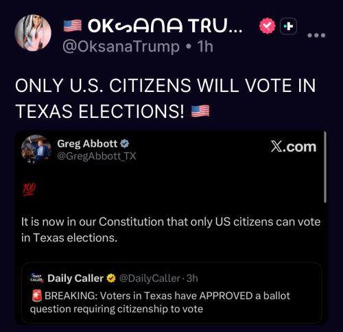Click the X.com source label
Screen dimensions: 343x332
coord(294,147)
